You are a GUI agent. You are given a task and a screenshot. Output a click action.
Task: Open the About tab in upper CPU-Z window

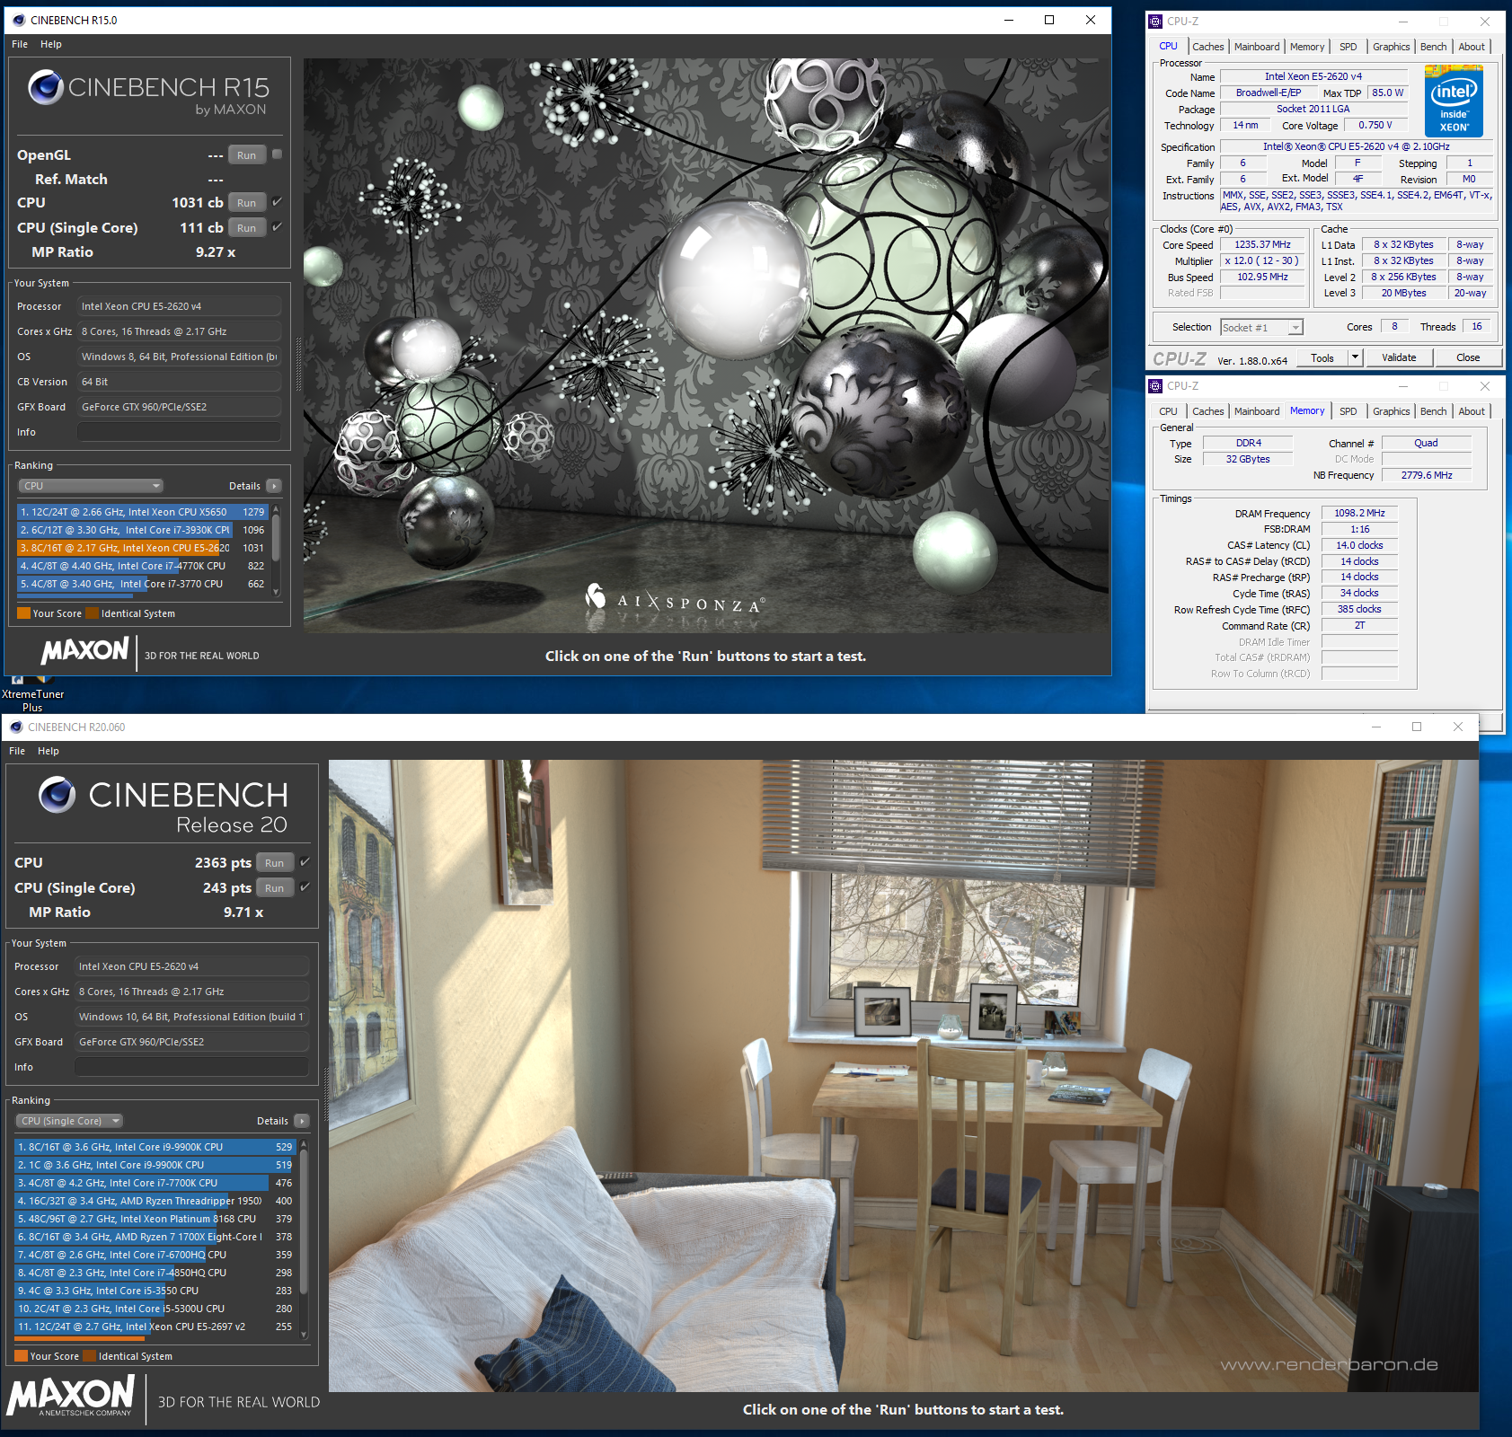pos(1472,47)
